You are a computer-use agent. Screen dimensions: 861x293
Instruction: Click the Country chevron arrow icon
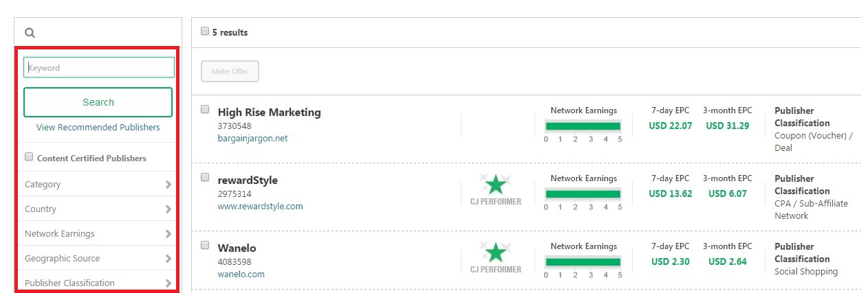point(168,209)
